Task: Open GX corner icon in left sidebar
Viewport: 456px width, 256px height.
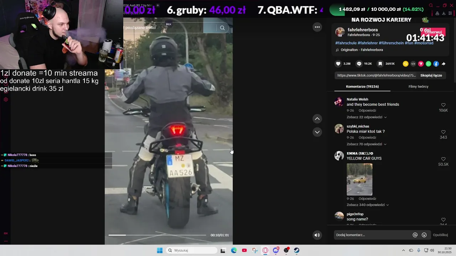Action: (x=6, y=233)
